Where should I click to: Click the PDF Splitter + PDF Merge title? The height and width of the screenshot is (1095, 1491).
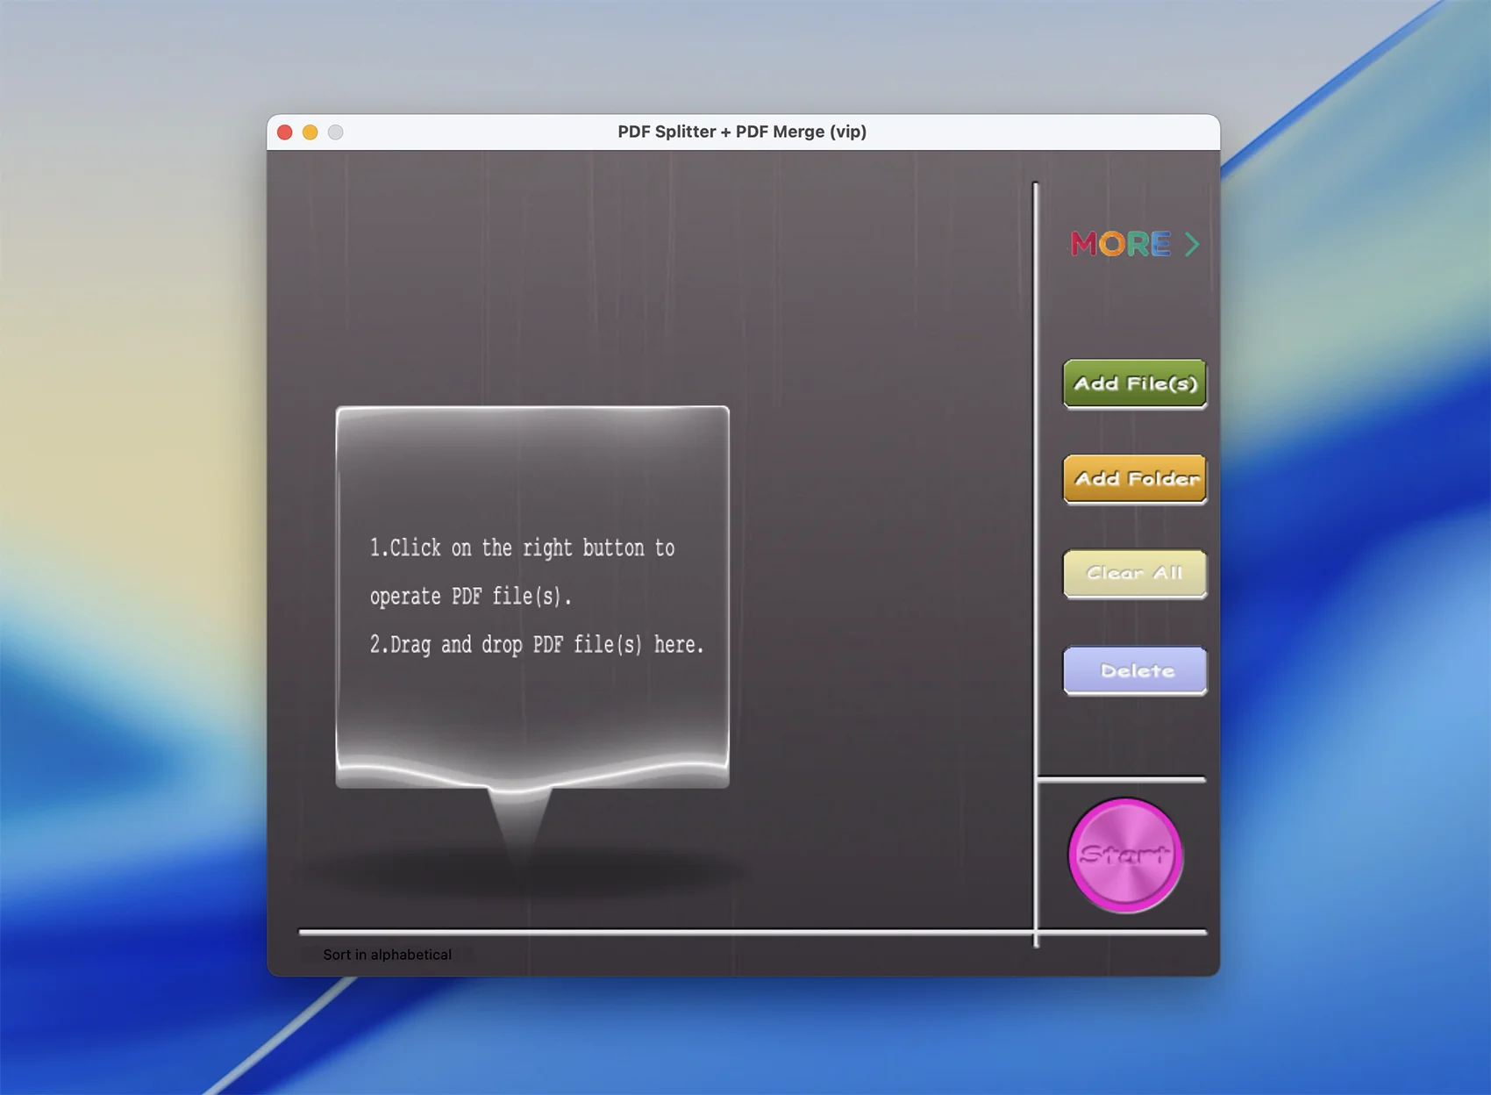742,132
